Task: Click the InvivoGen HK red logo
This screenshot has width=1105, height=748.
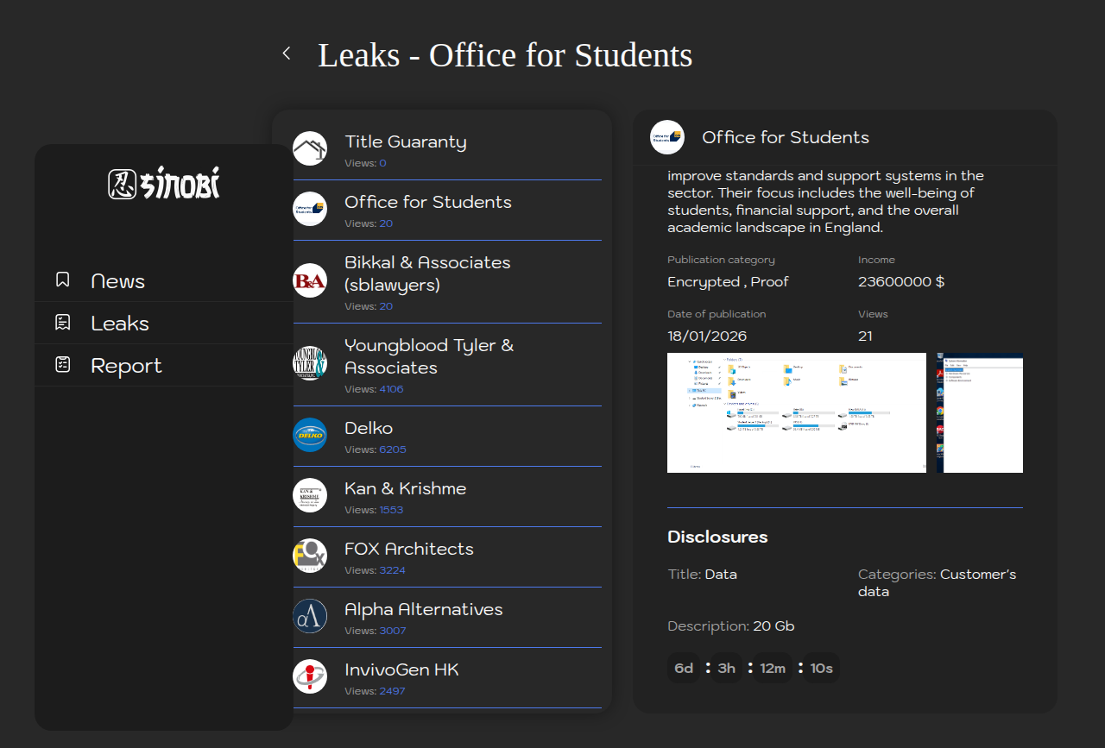Action: pos(310,676)
